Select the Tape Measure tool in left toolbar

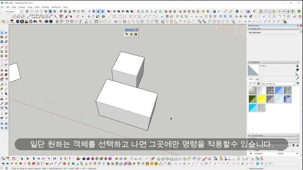click(x=2, y=85)
